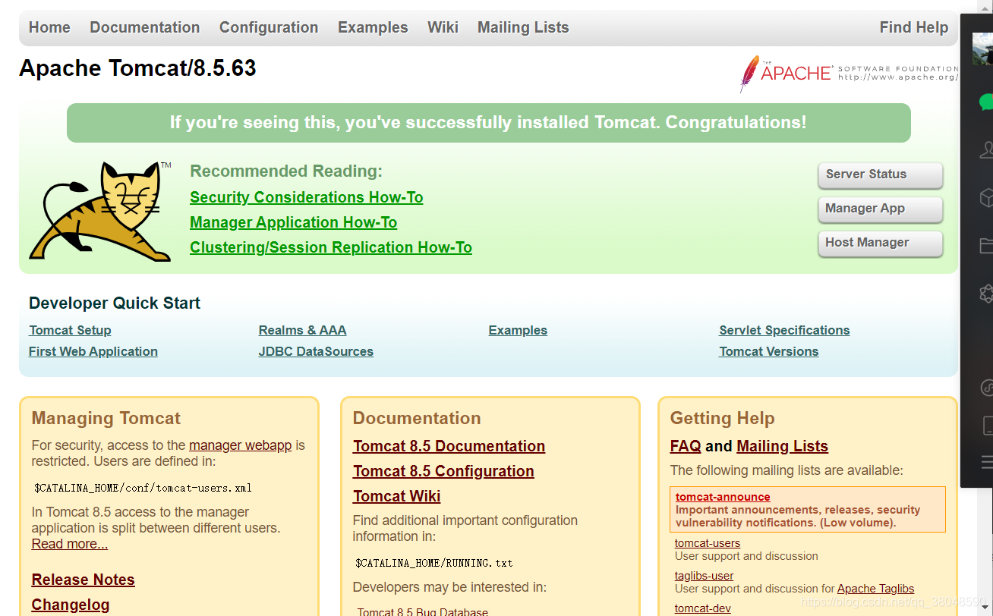Open the hamburger menu in WeChat sidebar
The height and width of the screenshot is (616, 993).
(x=987, y=460)
